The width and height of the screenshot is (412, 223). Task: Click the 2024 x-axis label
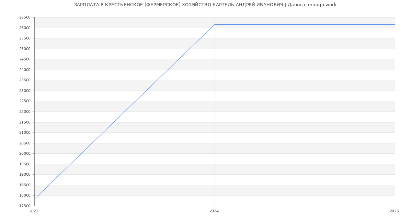tap(214, 211)
